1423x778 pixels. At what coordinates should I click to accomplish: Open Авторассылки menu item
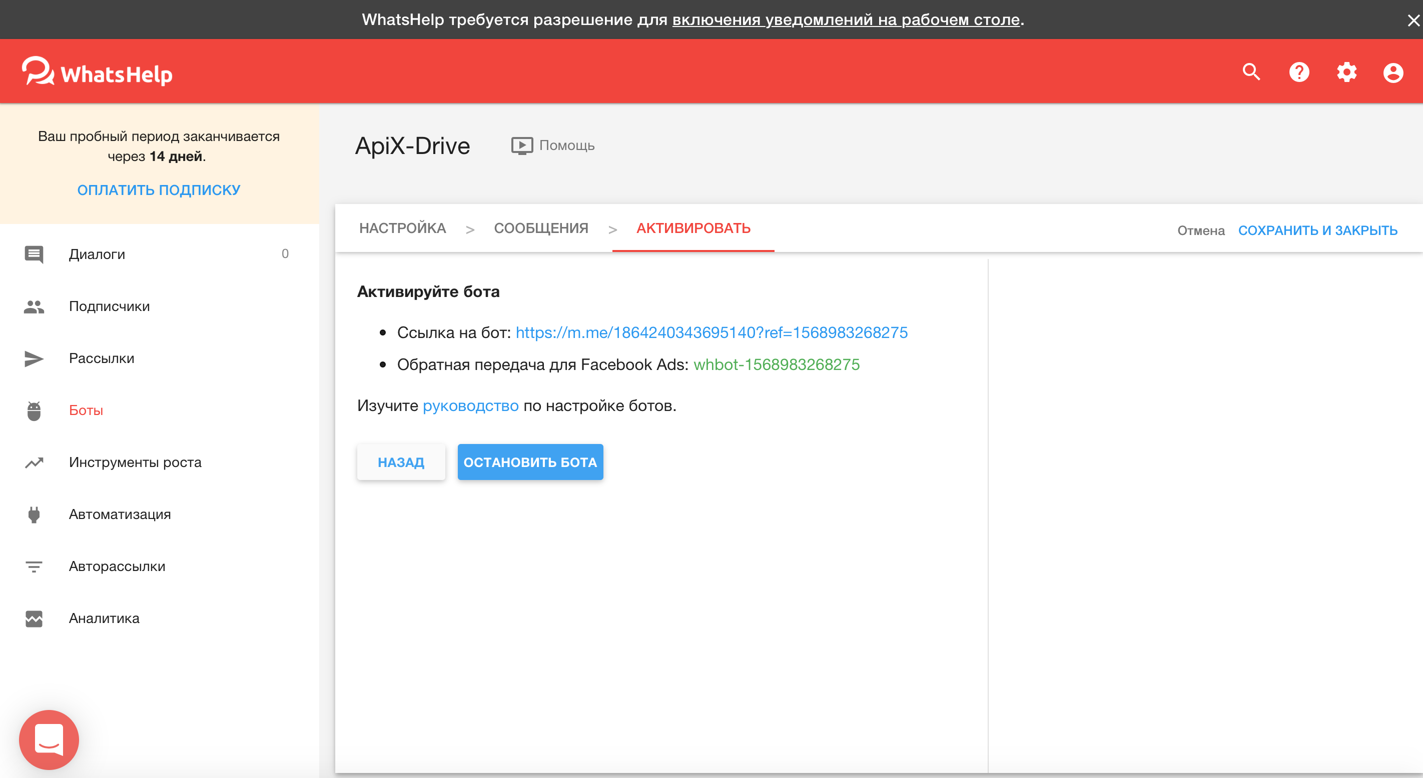tap(160, 566)
